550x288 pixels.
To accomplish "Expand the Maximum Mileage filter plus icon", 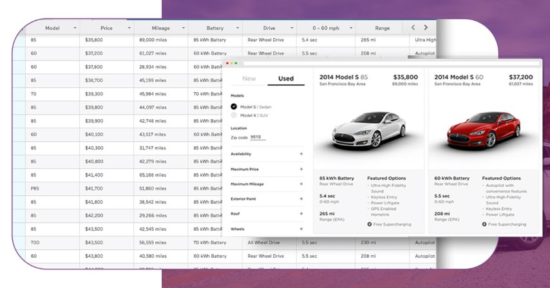I will pyautogui.click(x=301, y=184).
